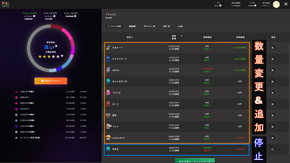
Task: Click green おすすめエージェントチーム button
Action: [x=195, y=161]
